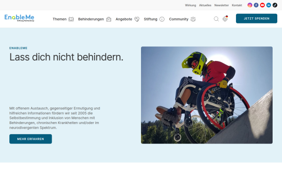282x176 pixels.
Task: Open the Themen menu
Action: 60,19
